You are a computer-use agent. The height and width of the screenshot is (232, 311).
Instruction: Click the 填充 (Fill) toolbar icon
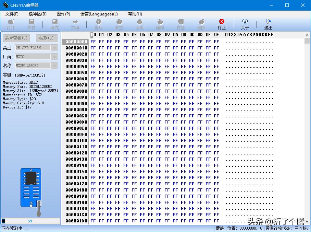coord(54,24)
